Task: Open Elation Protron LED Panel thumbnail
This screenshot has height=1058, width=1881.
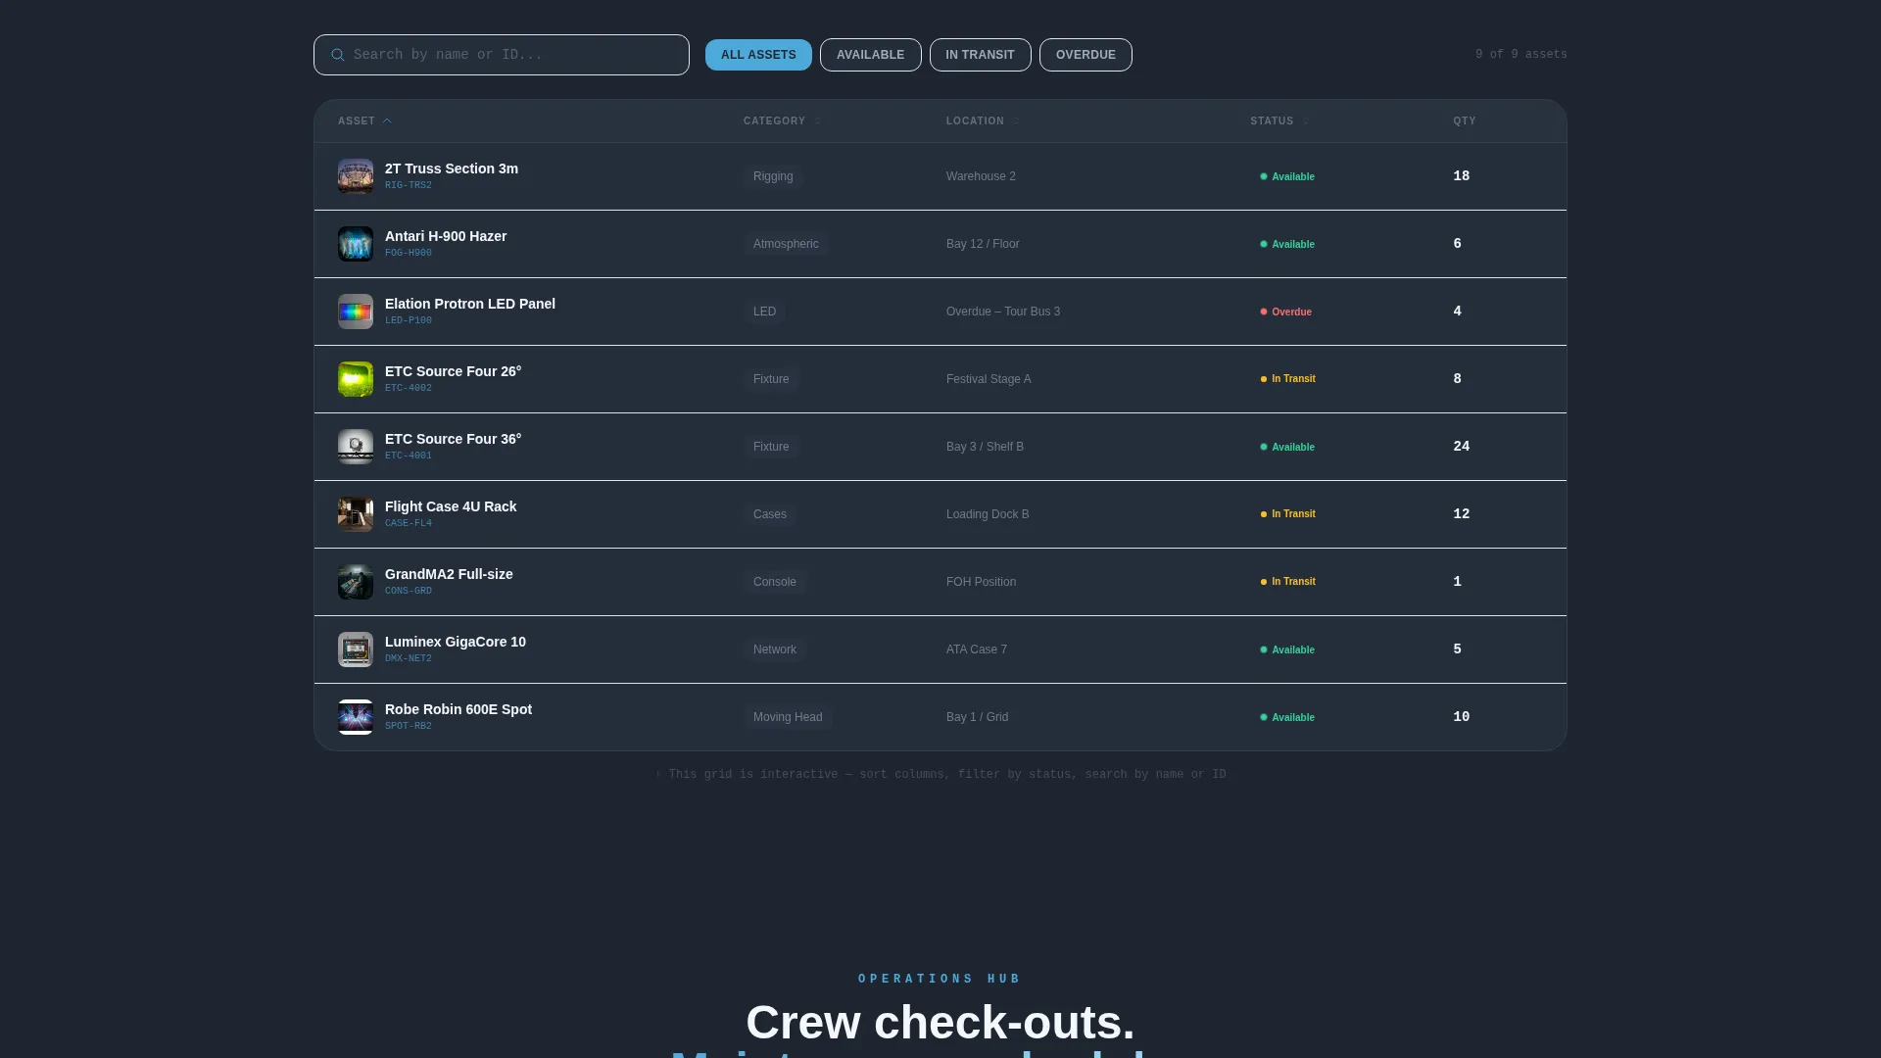Action: 356,312
